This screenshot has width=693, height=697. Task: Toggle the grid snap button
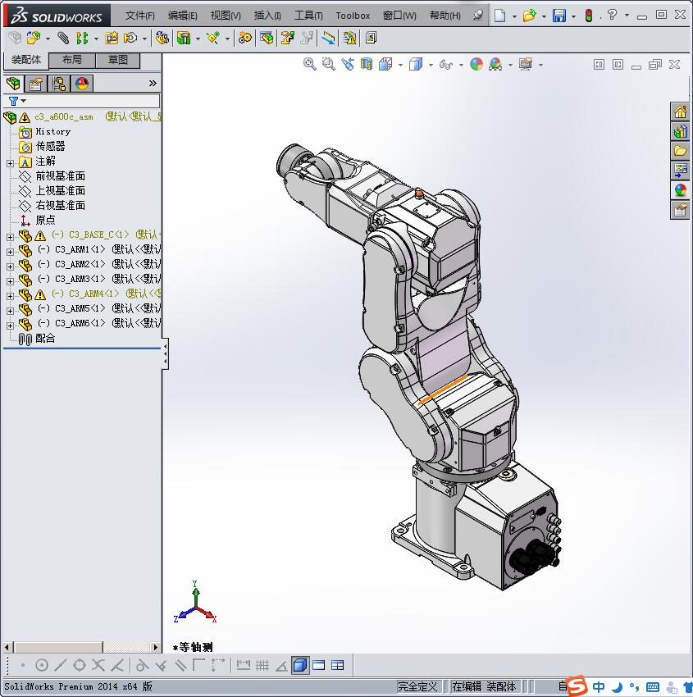point(262,665)
